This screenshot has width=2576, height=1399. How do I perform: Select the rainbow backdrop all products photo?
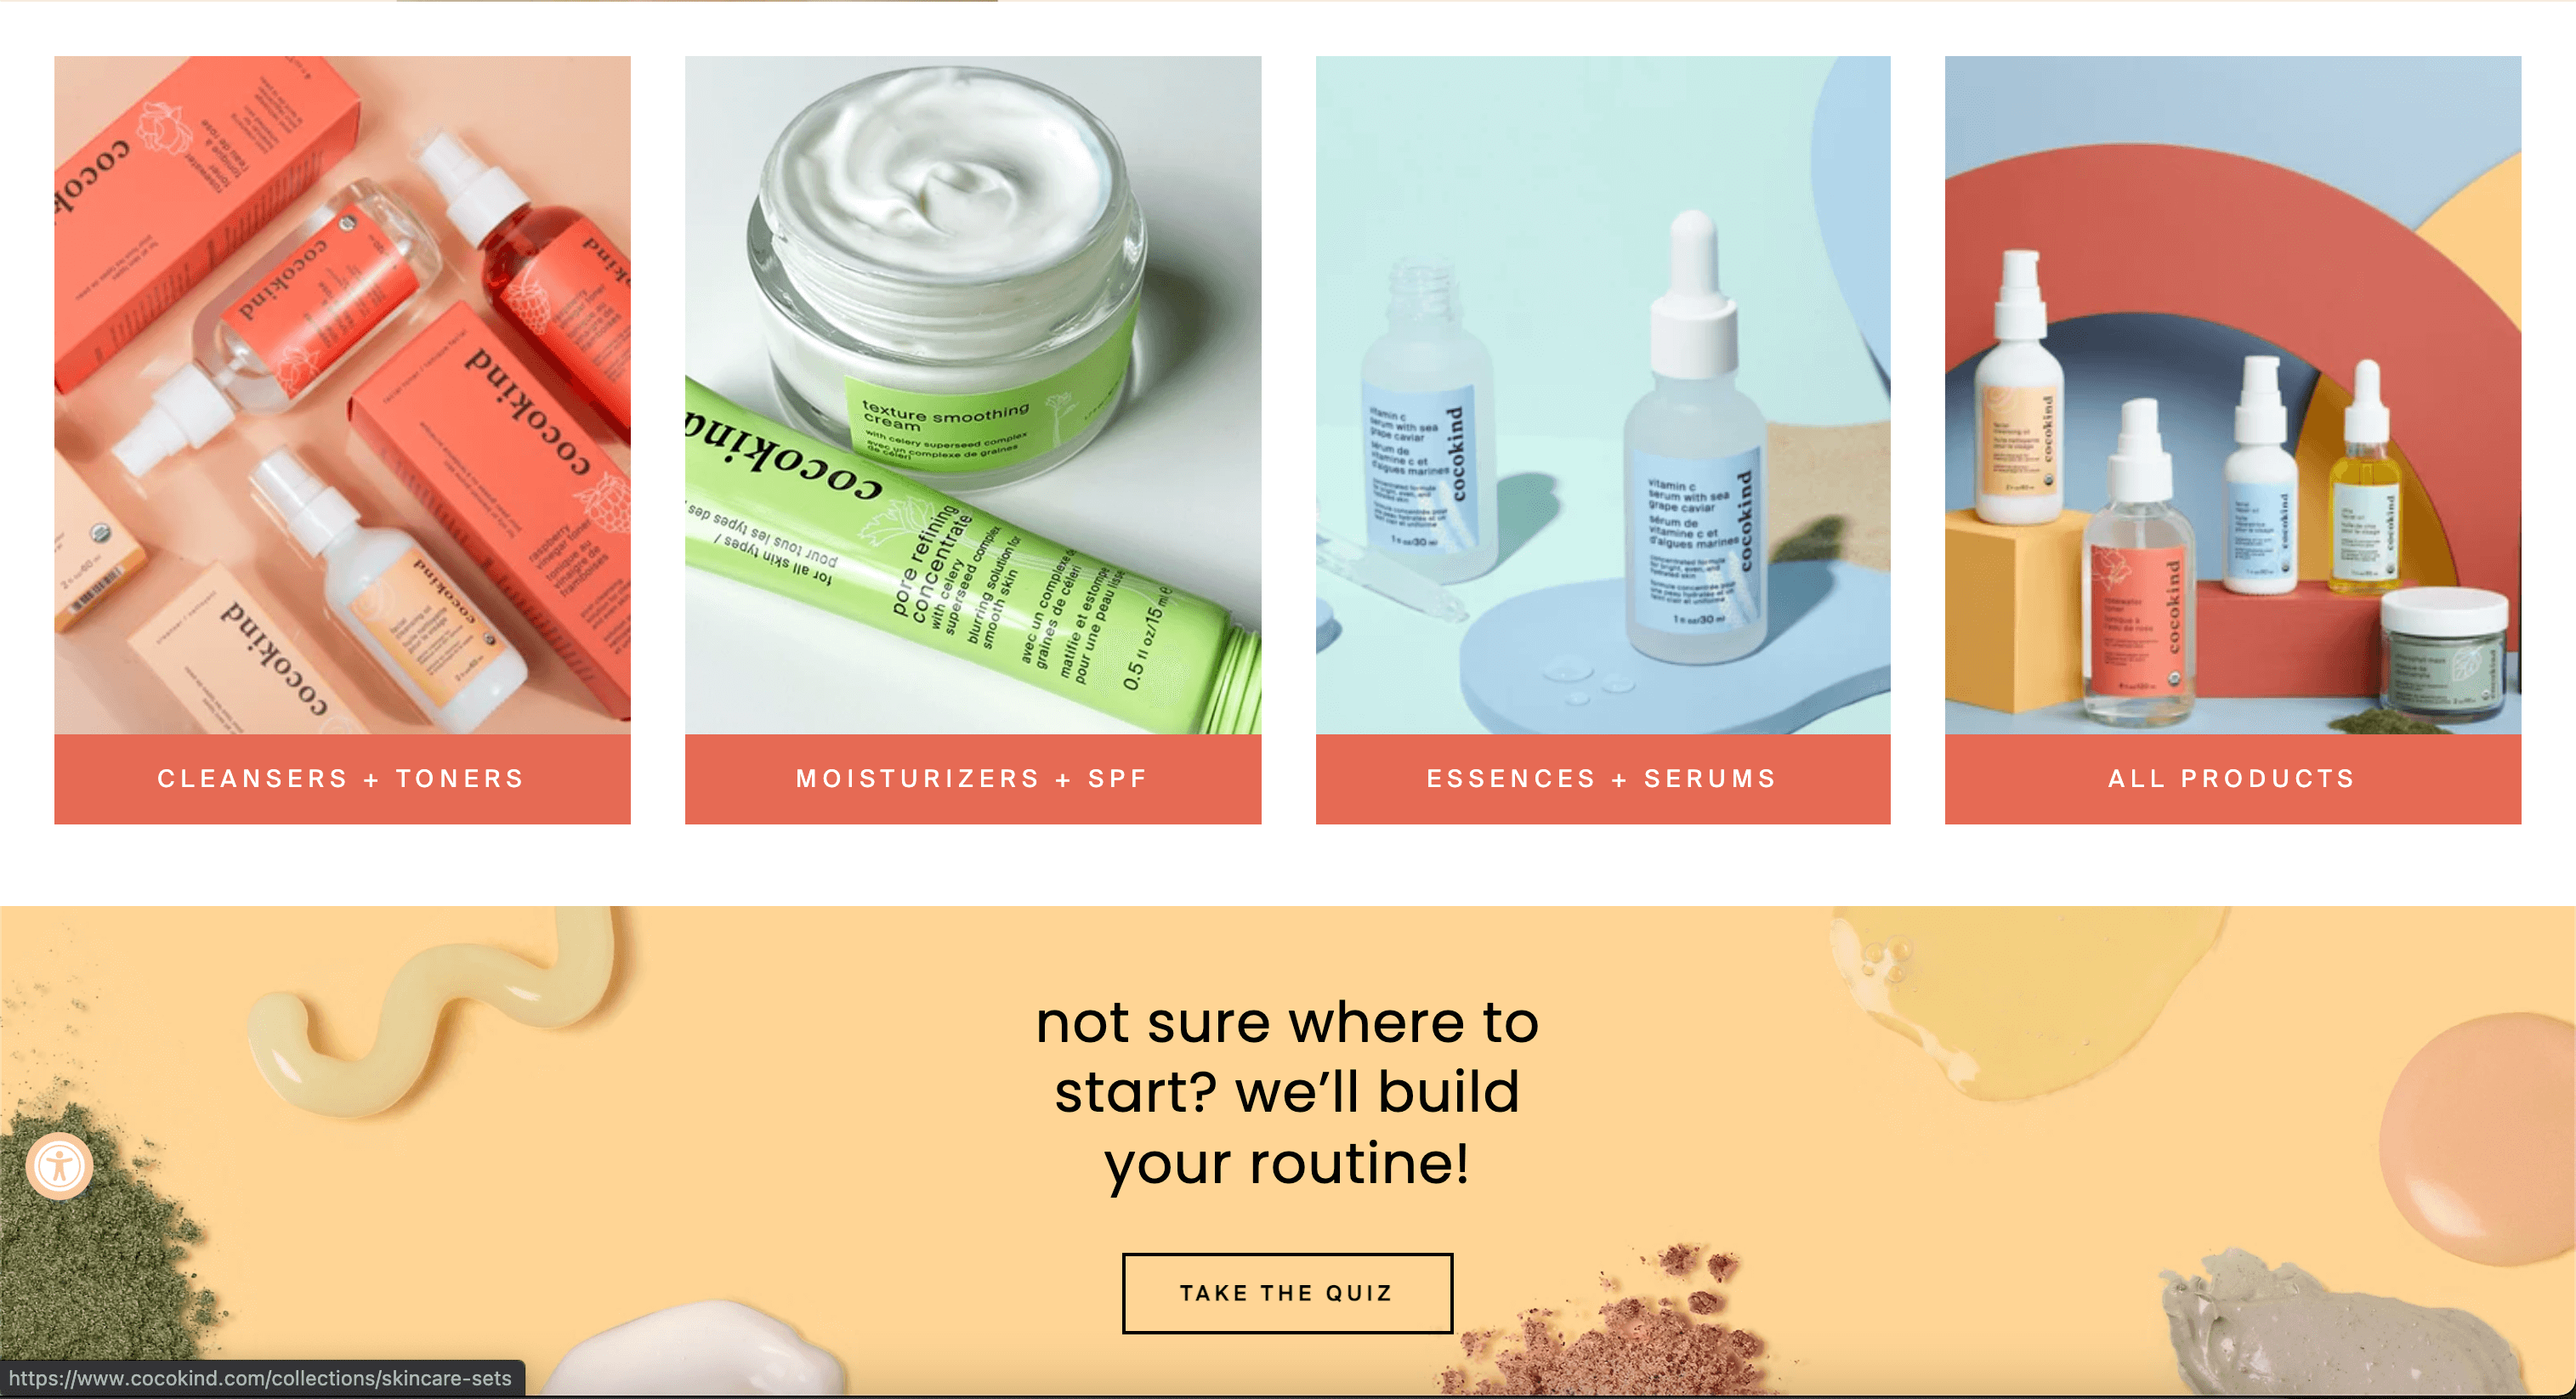pos(2232,395)
